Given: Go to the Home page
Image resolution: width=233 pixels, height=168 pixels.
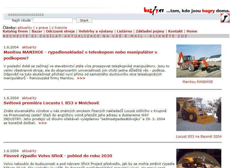Looking at the screenshot, I should coord(192,31).
